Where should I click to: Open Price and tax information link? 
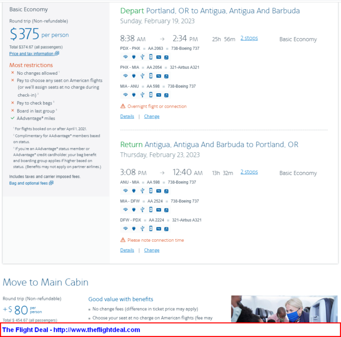pyautogui.click(x=34, y=53)
